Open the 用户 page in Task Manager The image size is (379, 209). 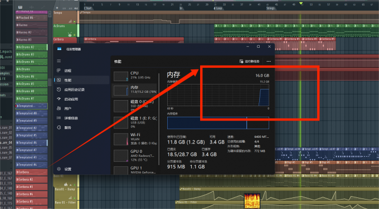pos(81,108)
